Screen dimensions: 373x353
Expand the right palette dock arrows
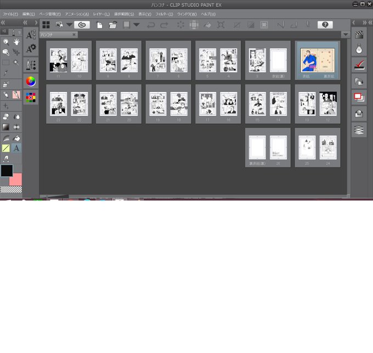point(364,22)
